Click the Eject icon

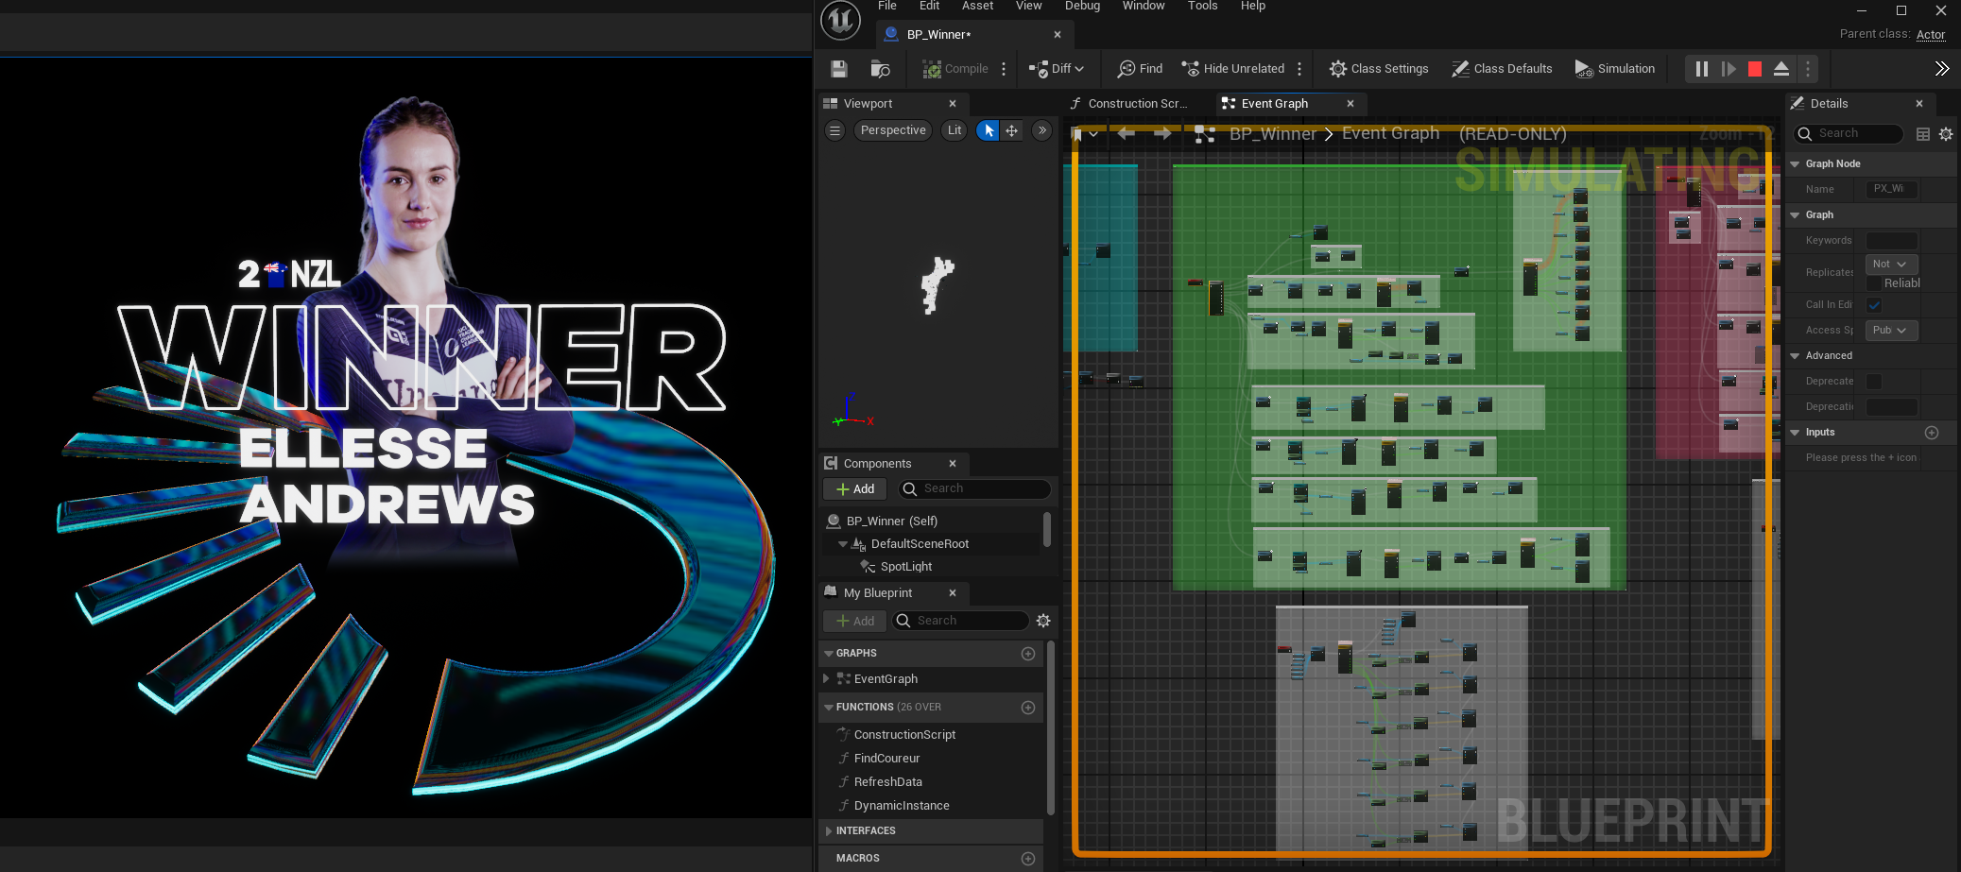(x=1781, y=69)
